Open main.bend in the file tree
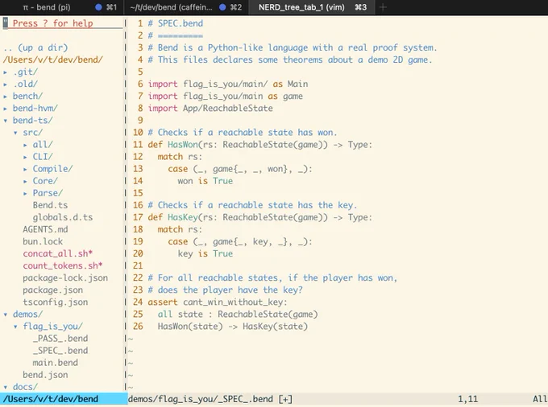Screen dimensions: 548x407 click(x=56, y=363)
